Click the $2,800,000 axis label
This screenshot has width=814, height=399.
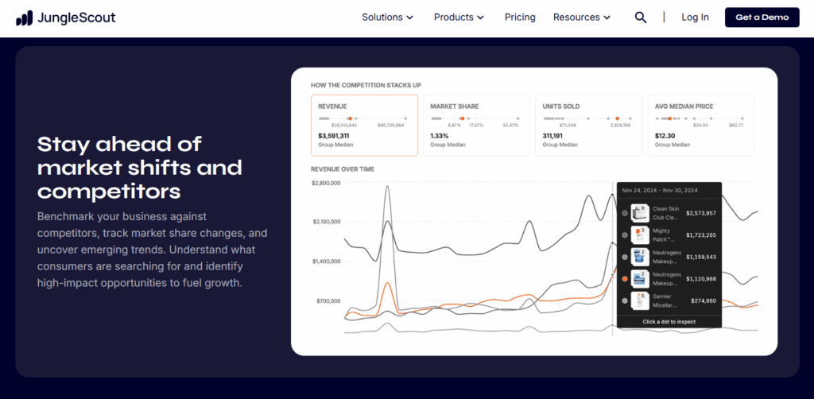coord(326,183)
